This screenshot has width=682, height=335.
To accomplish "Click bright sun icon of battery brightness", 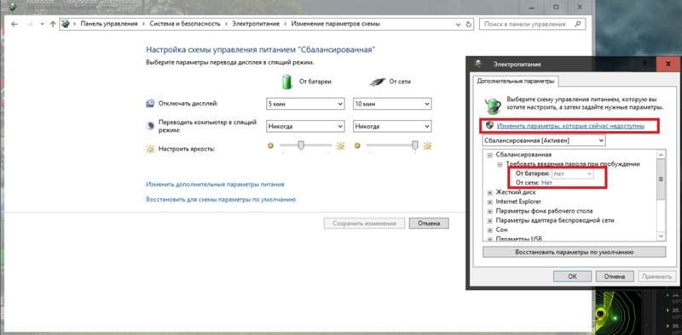I will click(340, 145).
